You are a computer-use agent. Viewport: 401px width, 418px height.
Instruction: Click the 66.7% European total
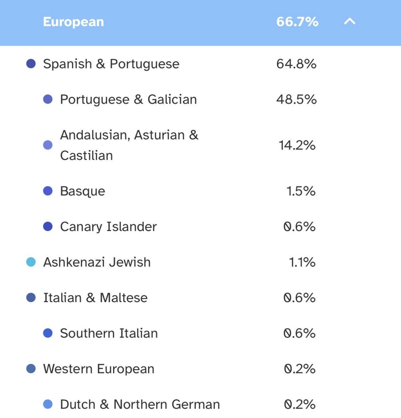297,22
